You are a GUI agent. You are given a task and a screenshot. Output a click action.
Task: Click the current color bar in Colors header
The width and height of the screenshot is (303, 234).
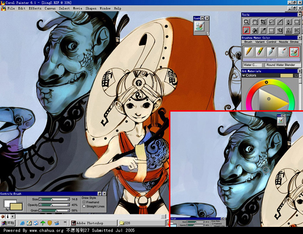click(286, 76)
